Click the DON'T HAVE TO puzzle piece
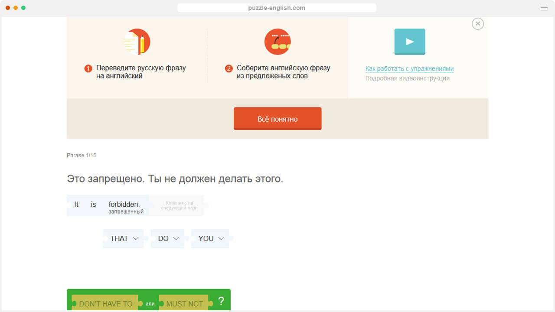The height and width of the screenshot is (312, 555). coord(105,303)
